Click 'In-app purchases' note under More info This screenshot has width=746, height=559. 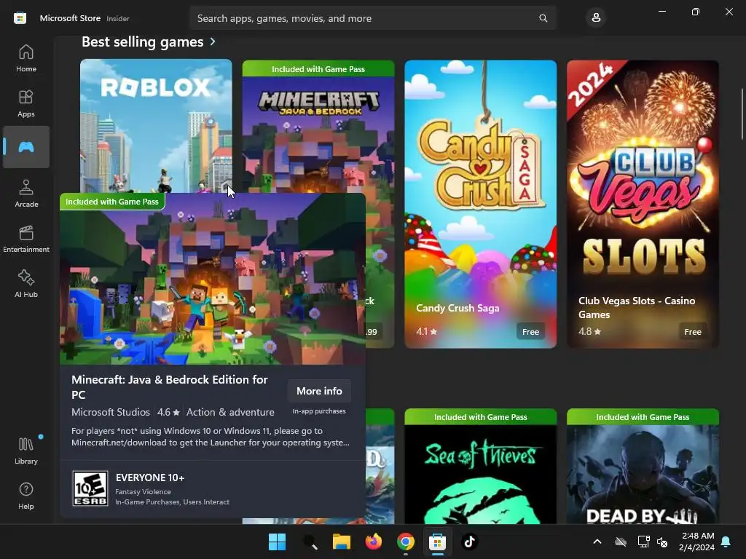click(x=319, y=411)
